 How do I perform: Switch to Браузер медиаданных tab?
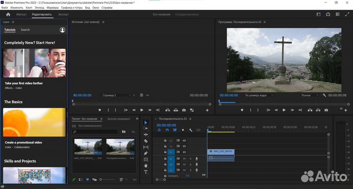pos(119,119)
